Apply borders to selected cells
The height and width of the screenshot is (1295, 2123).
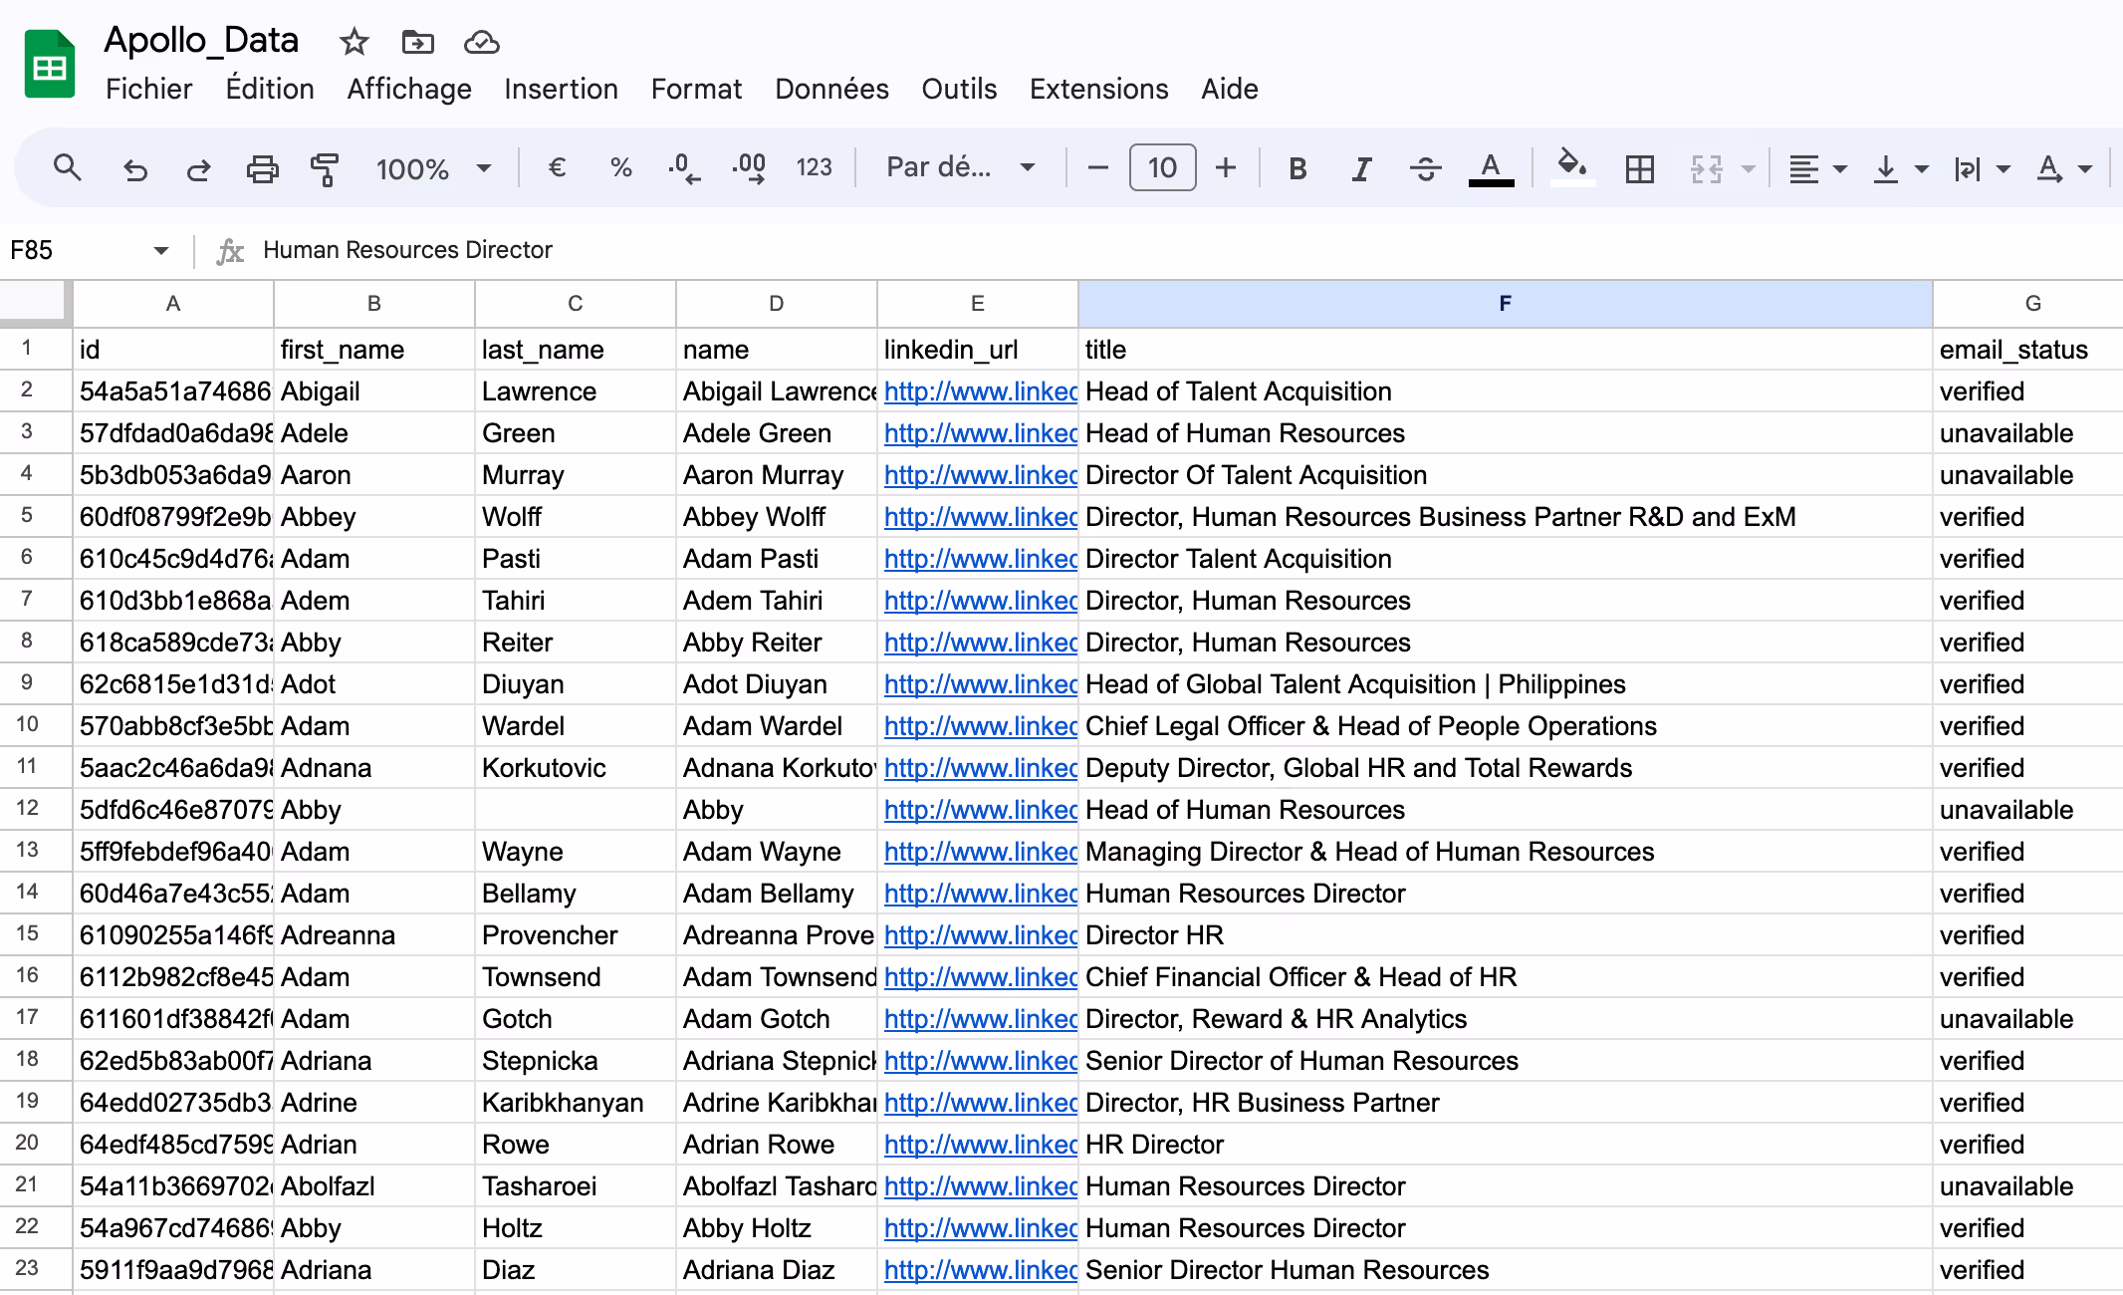coord(1638,168)
